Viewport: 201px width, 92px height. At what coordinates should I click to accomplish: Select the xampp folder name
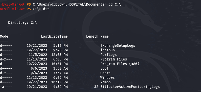(105, 82)
